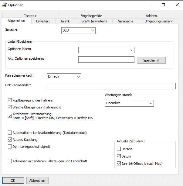Enable Dyn. Lenkgeschwindigkeit option
This screenshot has height=186, width=183.
point(10,147)
